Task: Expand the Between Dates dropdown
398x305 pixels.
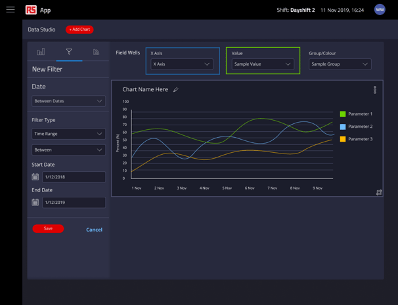Action: tap(68, 101)
